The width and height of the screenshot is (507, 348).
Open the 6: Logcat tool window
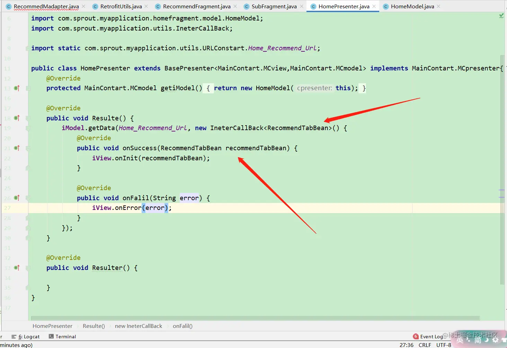[x=26, y=337]
